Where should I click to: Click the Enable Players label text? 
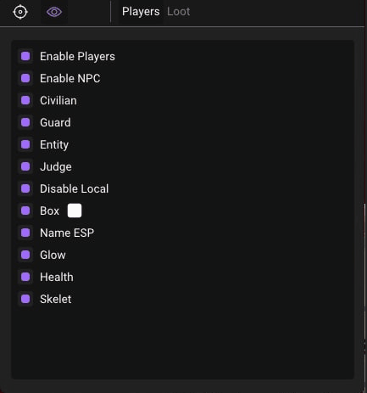coord(77,56)
